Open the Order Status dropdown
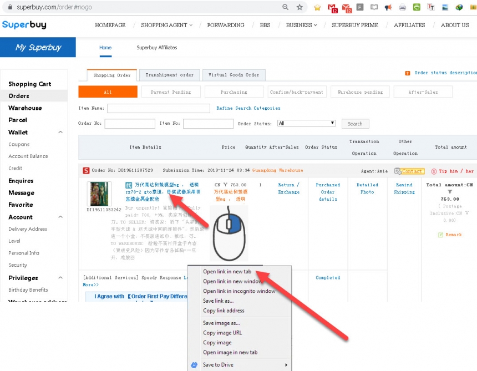Image resolution: width=477 pixels, height=371 pixels. pos(307,123)
